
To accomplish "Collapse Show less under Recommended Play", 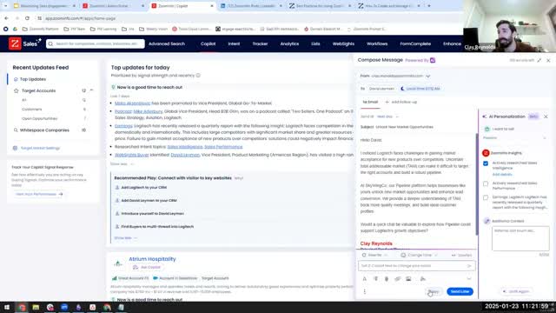I will pos(126,237).
